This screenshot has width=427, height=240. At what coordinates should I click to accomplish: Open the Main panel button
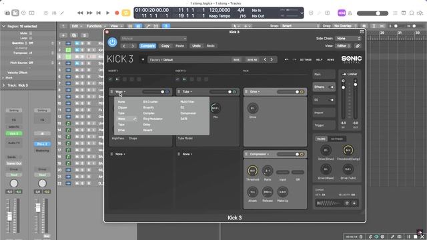point(324,74)
